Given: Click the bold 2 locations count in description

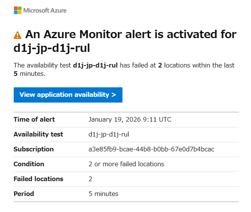Looking at the screenshot, I should coord(160,66).
